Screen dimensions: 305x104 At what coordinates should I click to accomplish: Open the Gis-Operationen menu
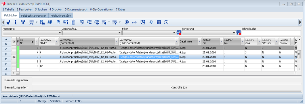pos(102,9)
